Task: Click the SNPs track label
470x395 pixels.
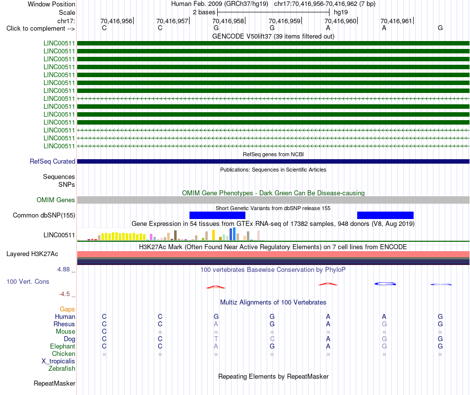Action: 67,184
